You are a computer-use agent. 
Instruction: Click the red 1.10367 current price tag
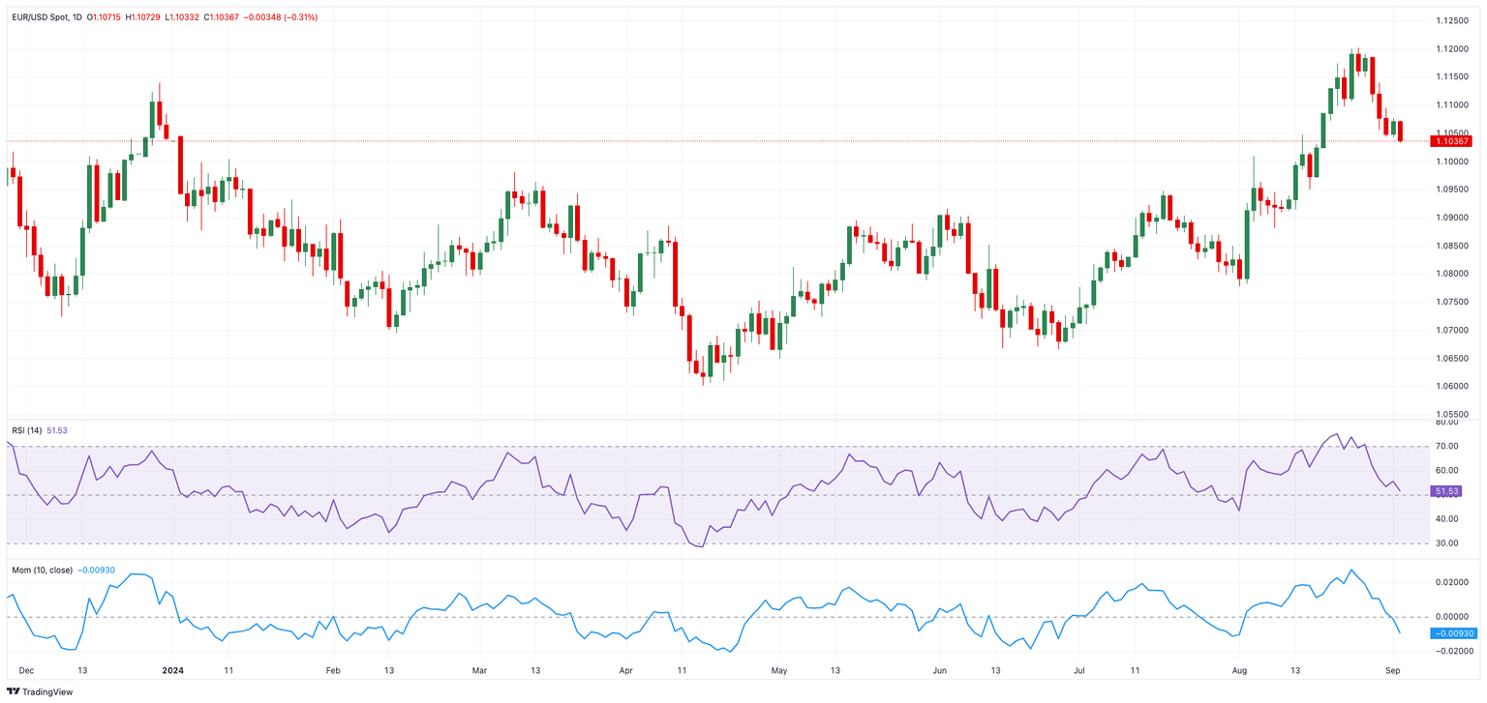[x=1451, y=141]
